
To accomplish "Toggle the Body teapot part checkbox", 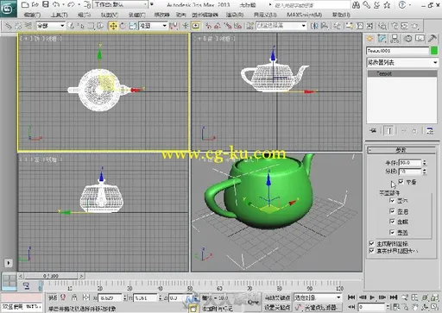I will pos(392,200).
